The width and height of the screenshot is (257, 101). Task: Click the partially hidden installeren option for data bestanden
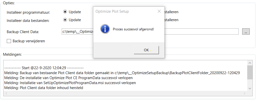tap(172, 20)
